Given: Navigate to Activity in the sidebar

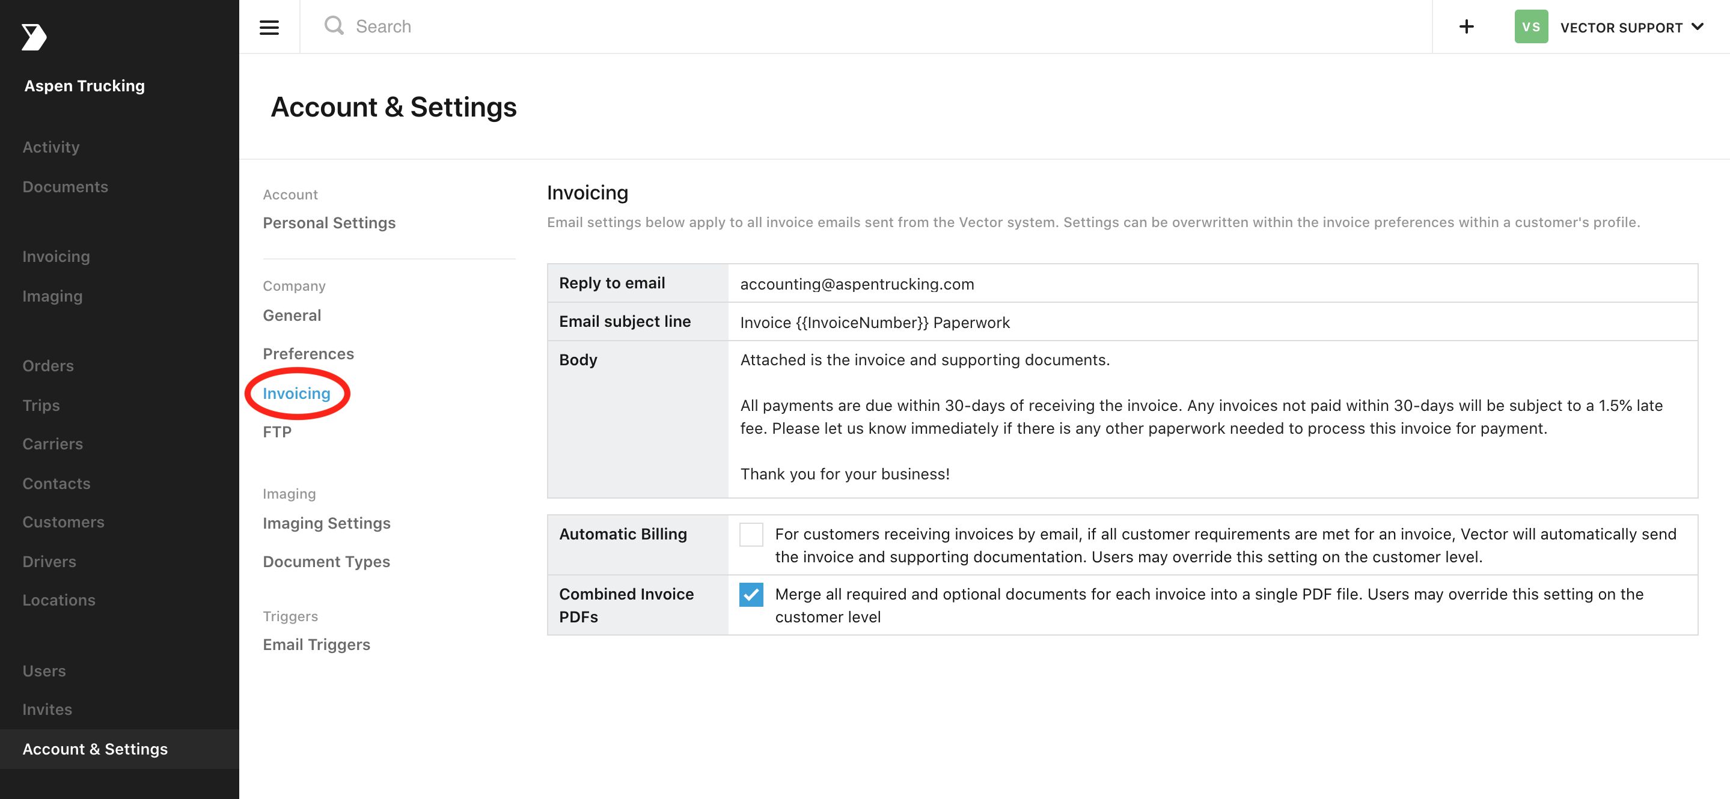Looking at the screenshot, I should (51, 147).
